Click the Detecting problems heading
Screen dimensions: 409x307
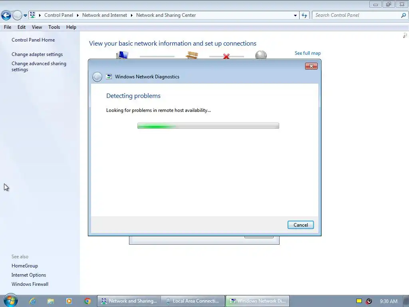click(133, 96)
